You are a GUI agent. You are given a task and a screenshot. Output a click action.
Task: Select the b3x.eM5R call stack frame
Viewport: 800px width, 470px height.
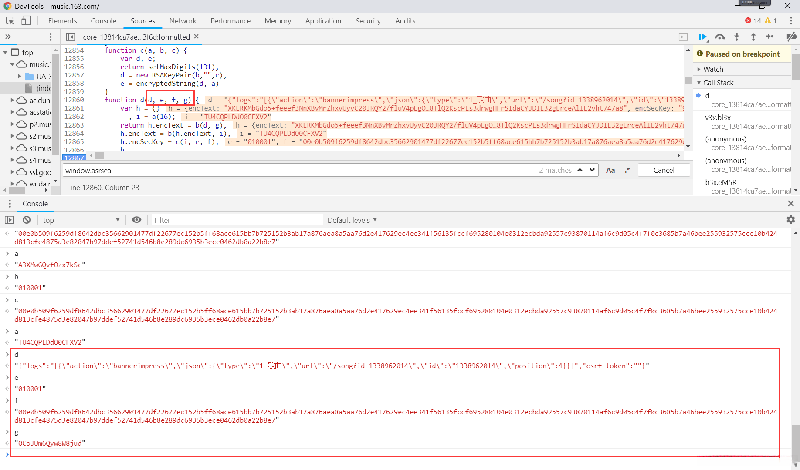[743, 187]
